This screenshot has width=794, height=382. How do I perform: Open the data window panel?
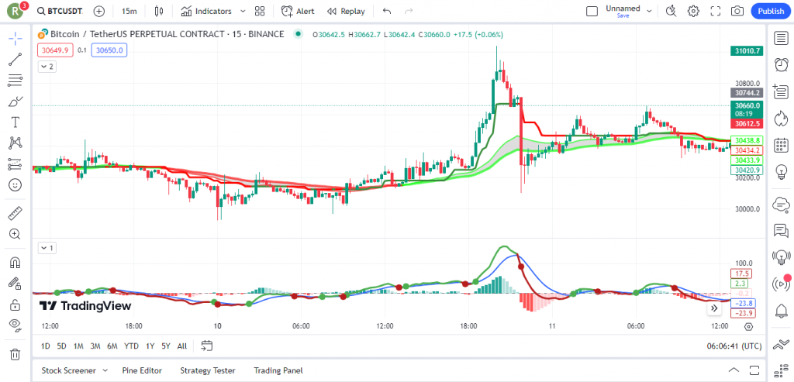click(x=781, y=91)
